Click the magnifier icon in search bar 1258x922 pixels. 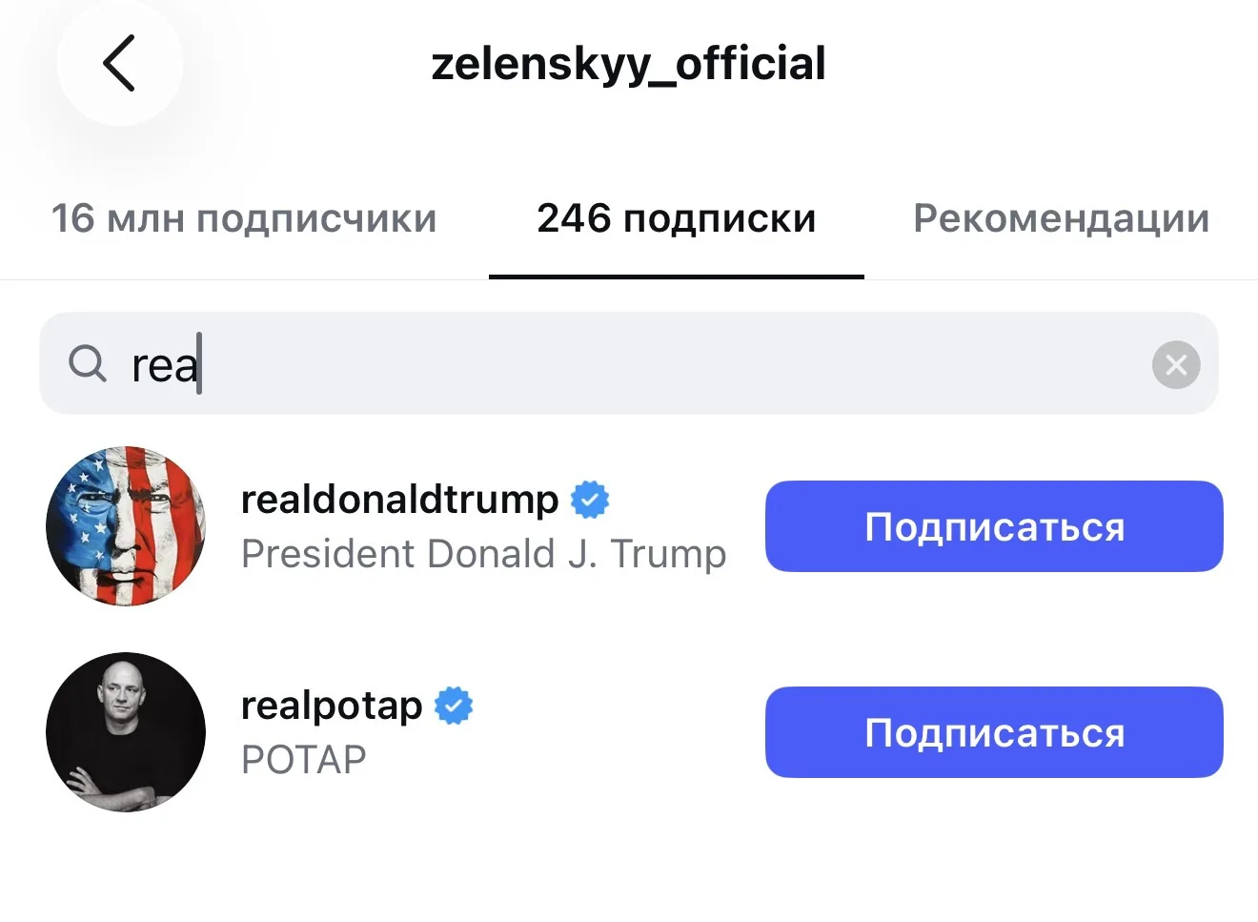pyautogui.click(x=88, y=363)
